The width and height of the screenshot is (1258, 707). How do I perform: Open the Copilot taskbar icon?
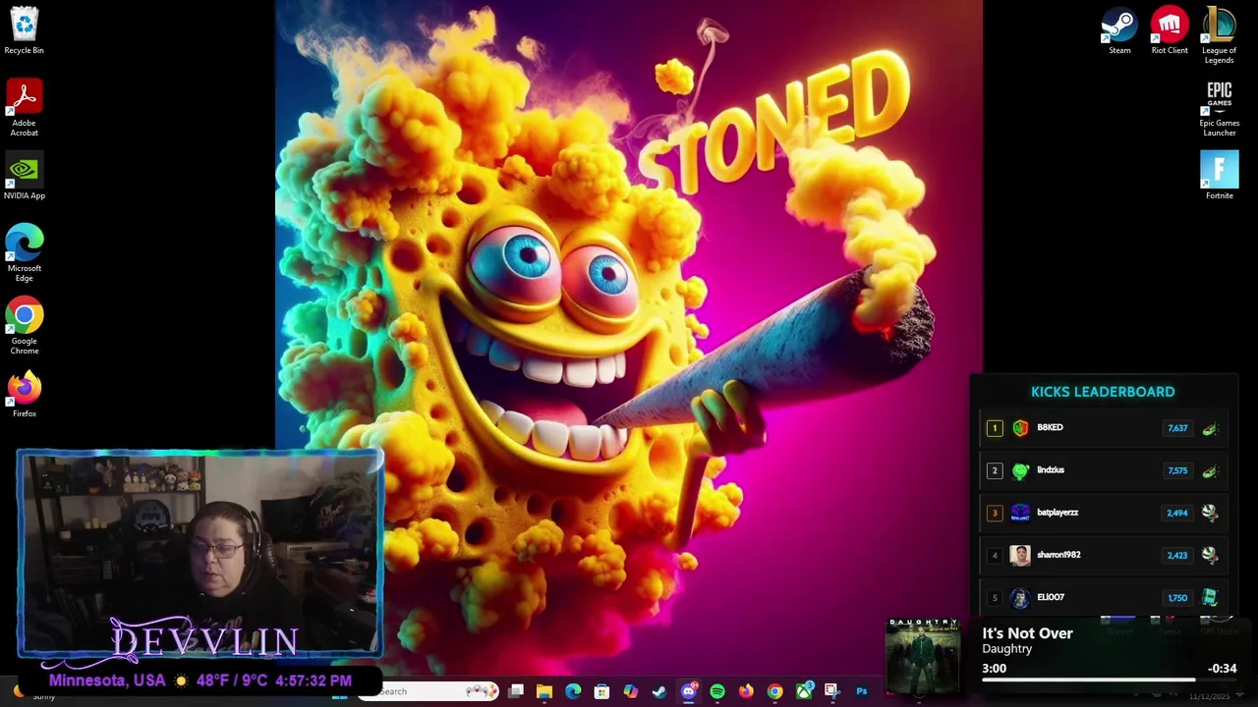tap(631, 691)
